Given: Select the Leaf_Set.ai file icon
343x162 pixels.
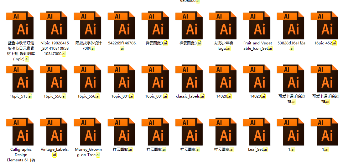Looking at the screenshot, I should tap(257, 132).
